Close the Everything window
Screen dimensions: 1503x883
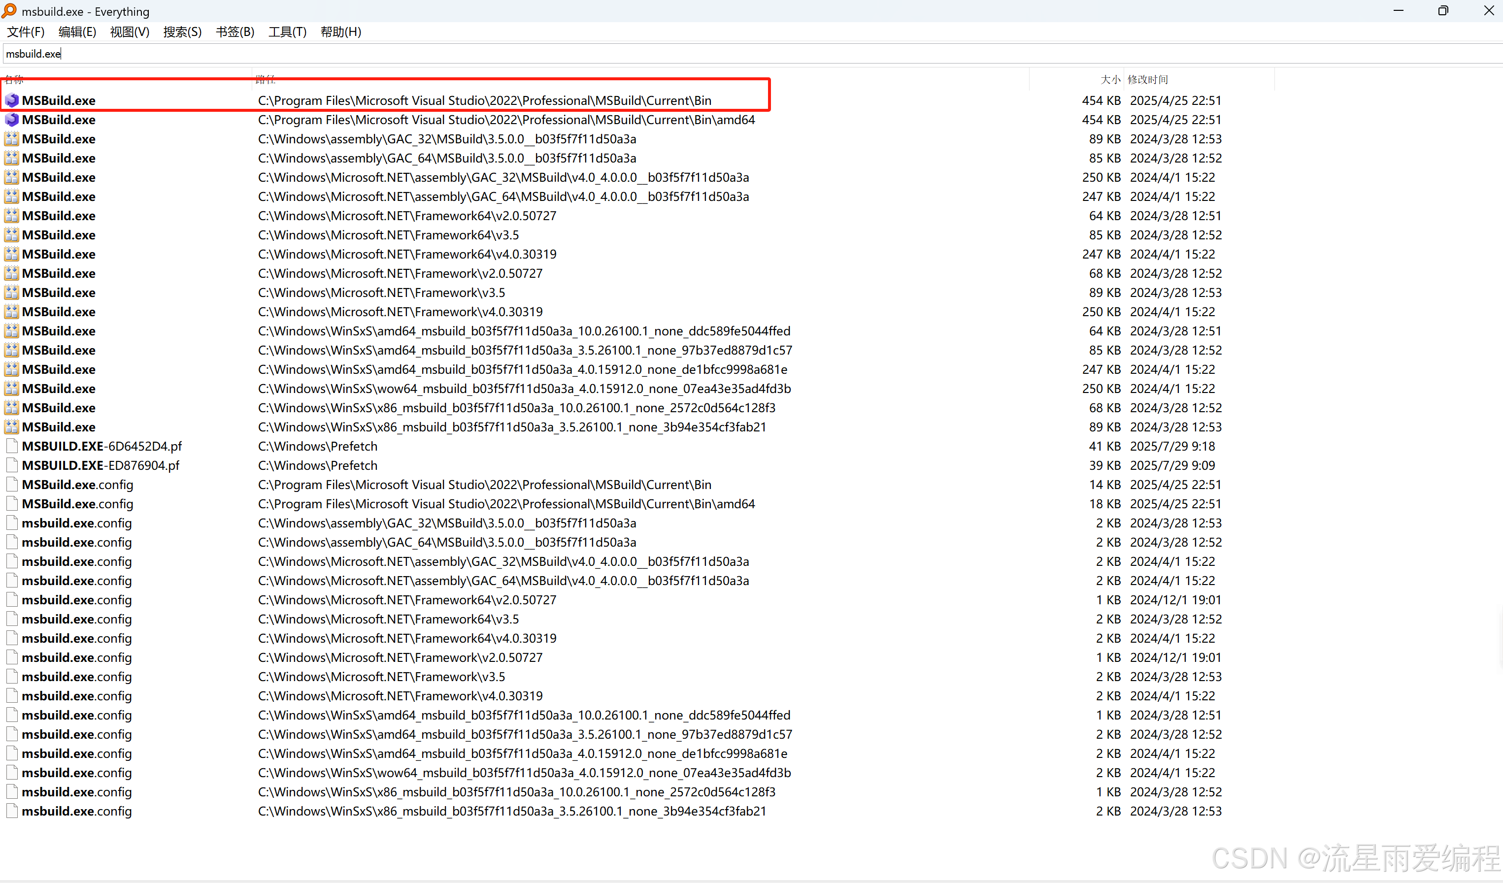tap(1488, 11)
